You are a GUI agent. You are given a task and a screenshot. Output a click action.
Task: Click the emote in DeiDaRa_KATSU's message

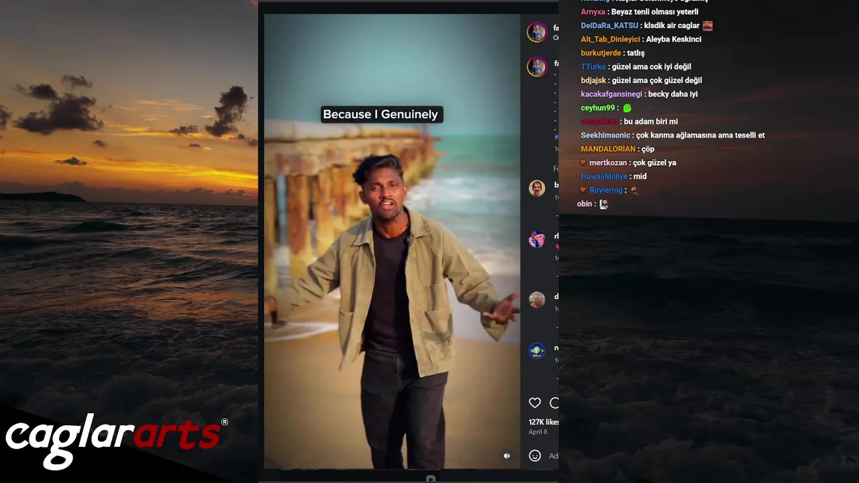click(707, 25)
